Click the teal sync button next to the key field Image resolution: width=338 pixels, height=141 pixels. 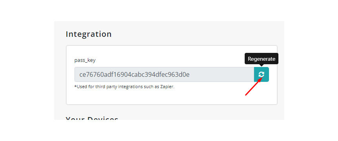pos(262,74)
